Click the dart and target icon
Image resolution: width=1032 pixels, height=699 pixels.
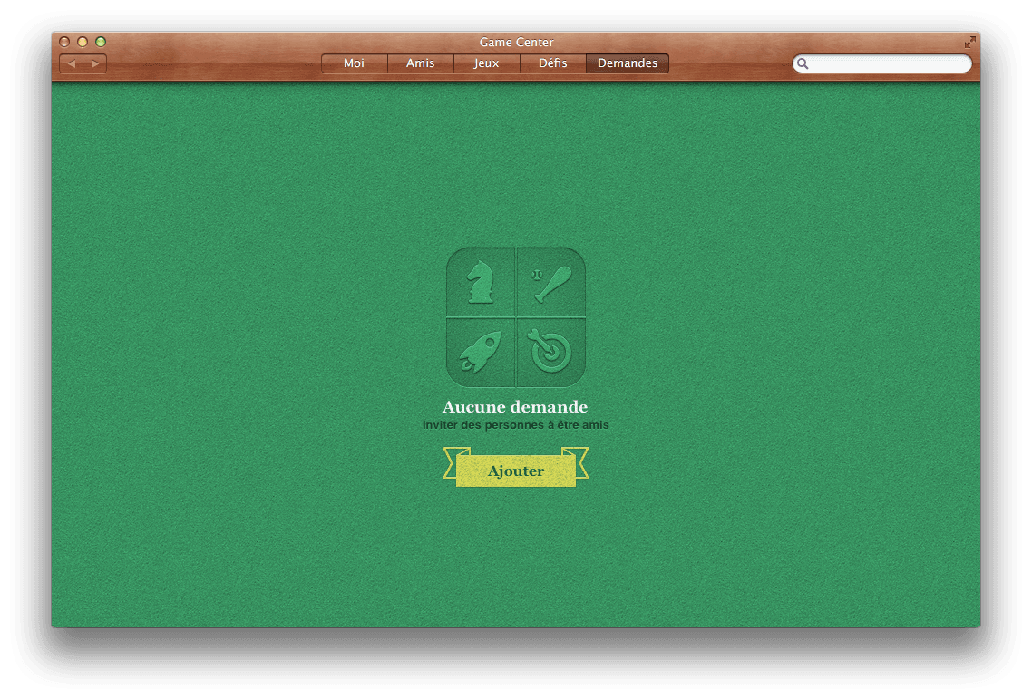[x=550, y=351]
